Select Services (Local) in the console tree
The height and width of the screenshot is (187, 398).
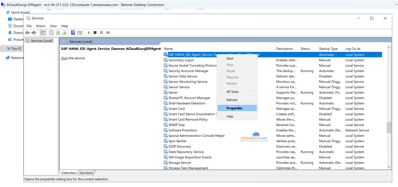pos(41,41)
